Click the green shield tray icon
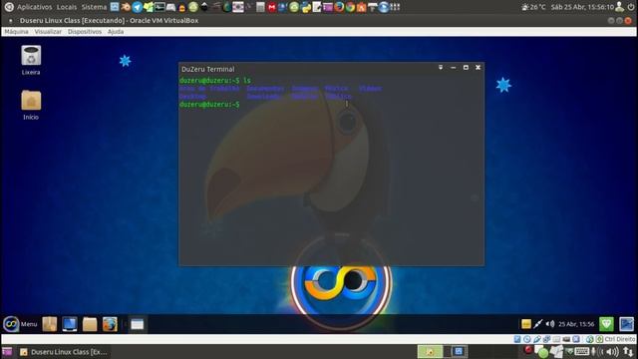Viewport: 638px width, 359px height. [606, 324]
